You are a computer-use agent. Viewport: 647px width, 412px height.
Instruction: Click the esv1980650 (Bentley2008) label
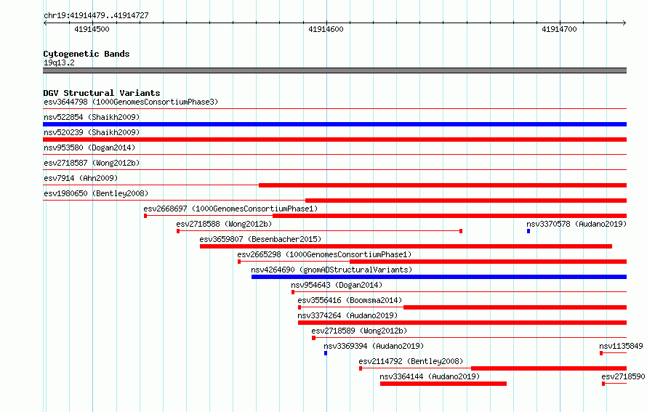click(96, 193)
